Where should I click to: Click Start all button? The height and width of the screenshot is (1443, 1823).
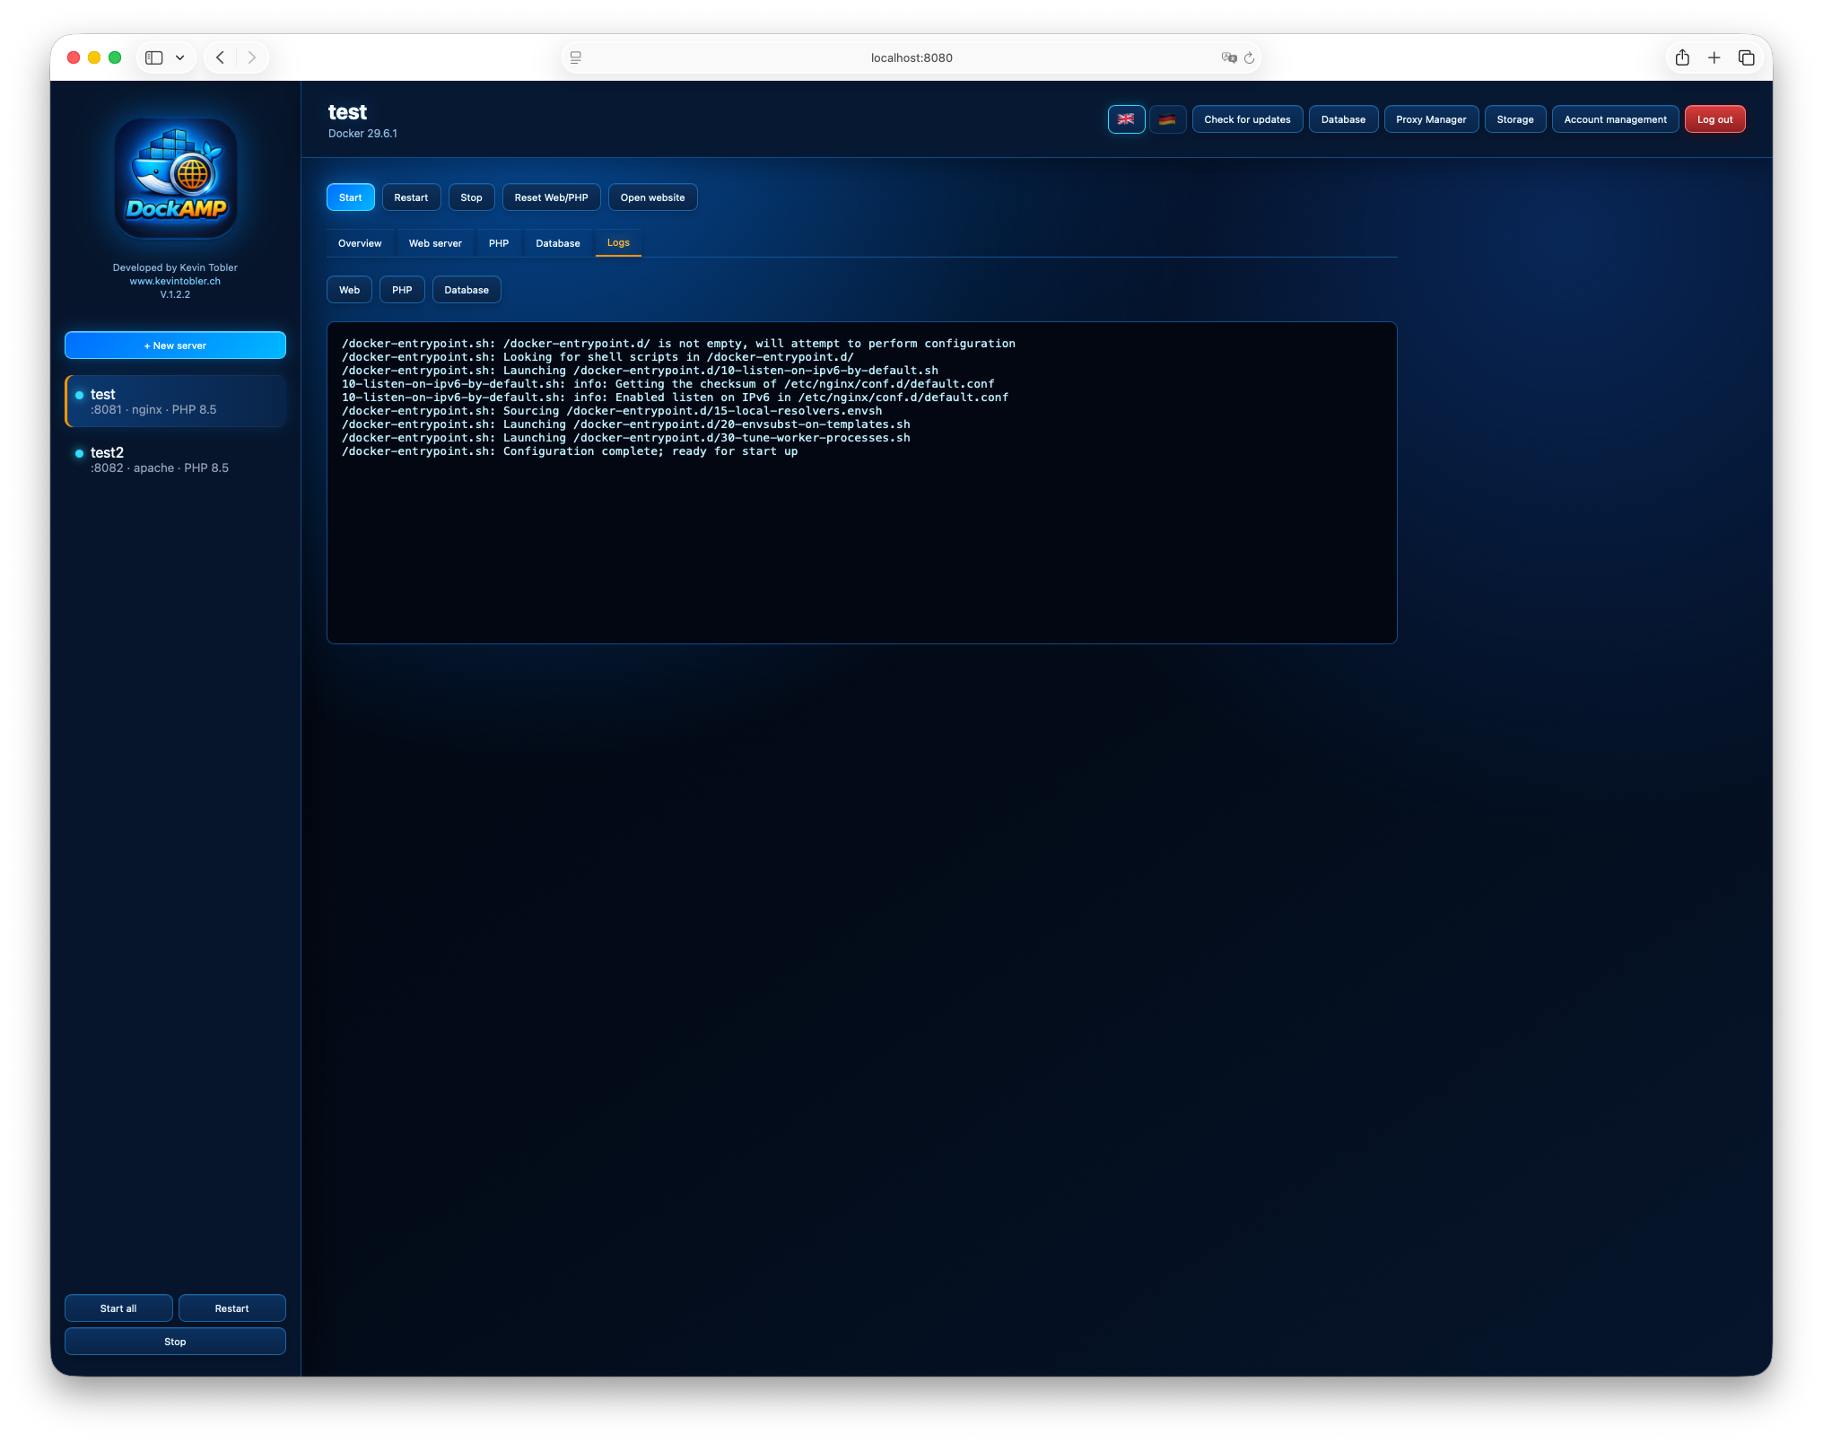(118, 1308)
